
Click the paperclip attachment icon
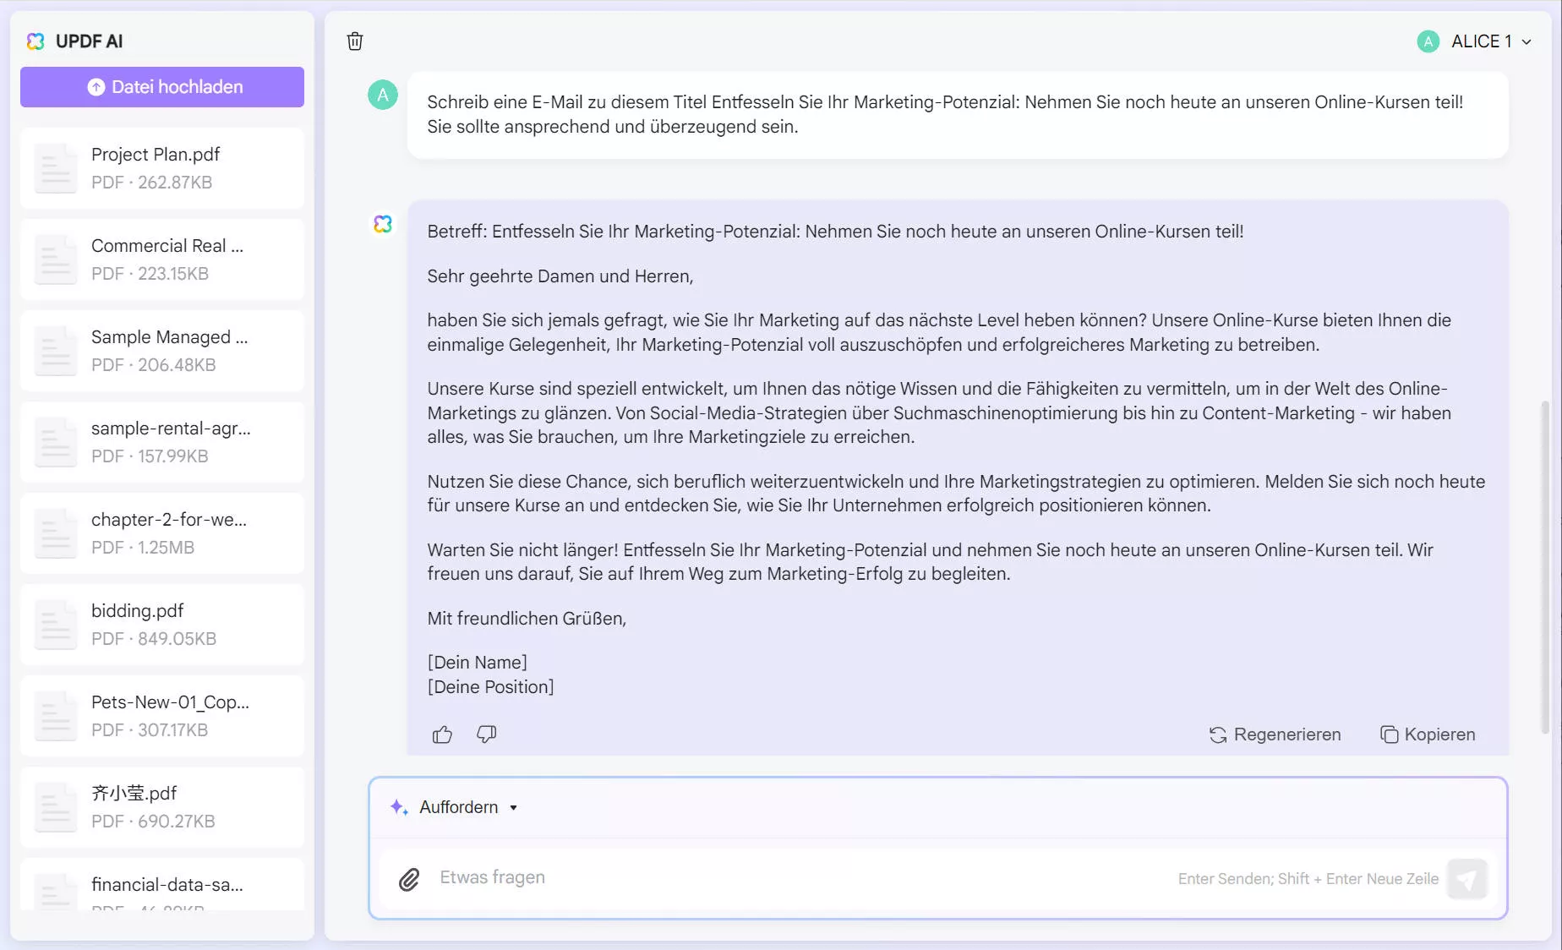(411, 879)
